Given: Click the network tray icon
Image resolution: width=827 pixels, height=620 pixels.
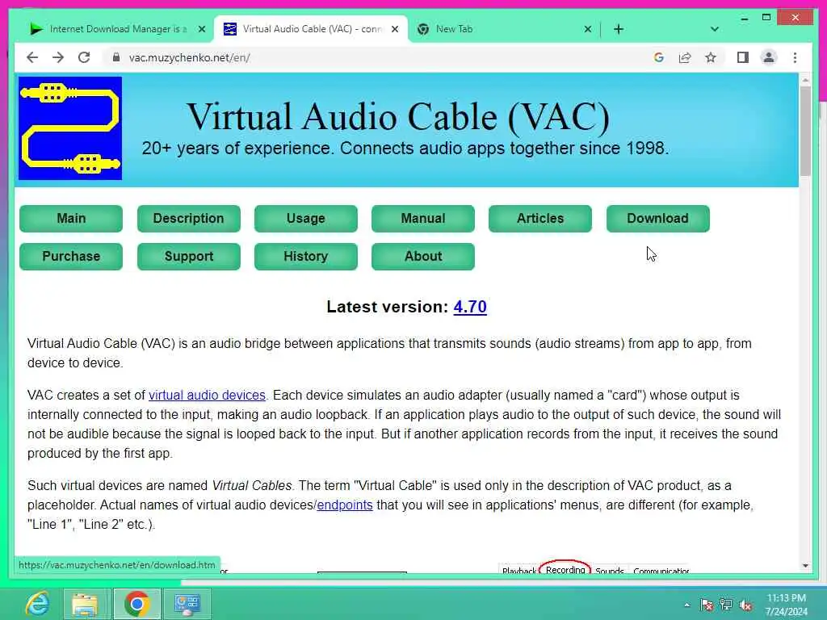Looking at the screenshot, I should [x=726, y=605].
